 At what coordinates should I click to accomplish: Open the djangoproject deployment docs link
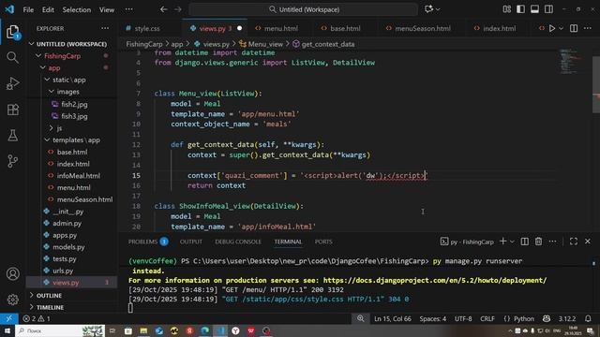[435, 280]
